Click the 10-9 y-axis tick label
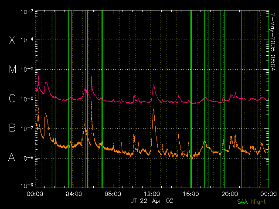Image resolution: width=279 pixels, height=209 pixels. 27,186
